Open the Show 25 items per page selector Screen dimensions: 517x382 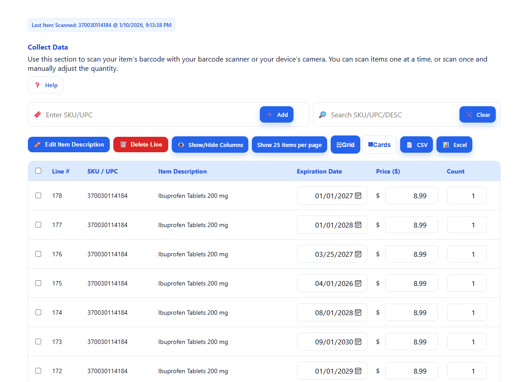[289, 144]
